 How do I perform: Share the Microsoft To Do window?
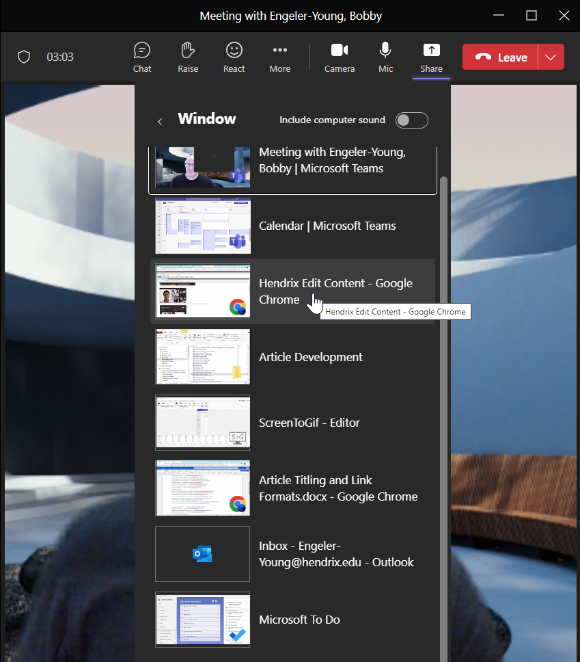pos(293,620)
